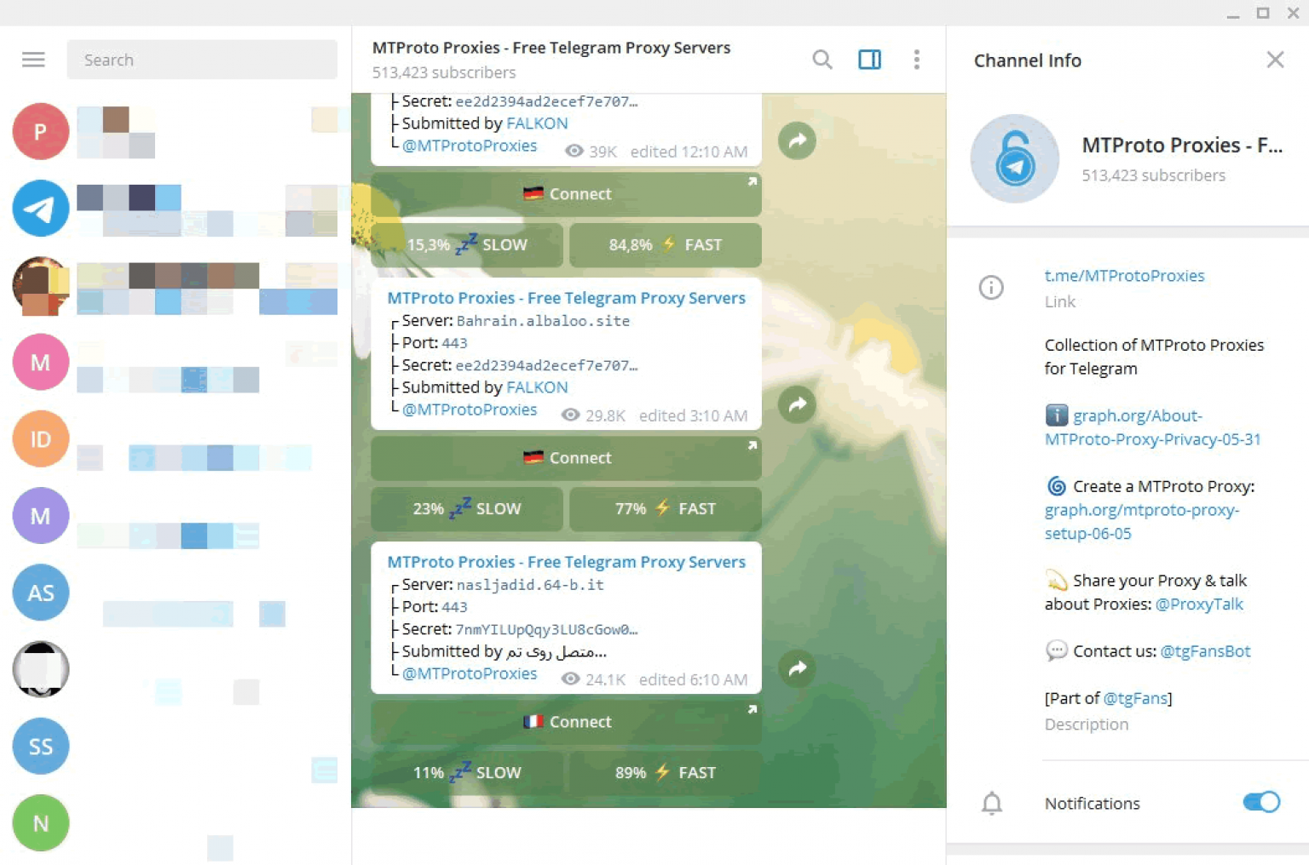
Task: Vote 84,8% FAST
Action: point(665,245)
